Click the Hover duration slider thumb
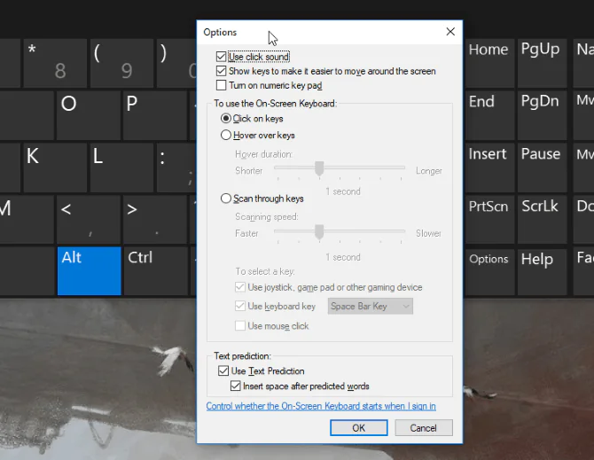The height and width of the screenshot is (460, 594). pyautogui.click(x=319, y=168)
